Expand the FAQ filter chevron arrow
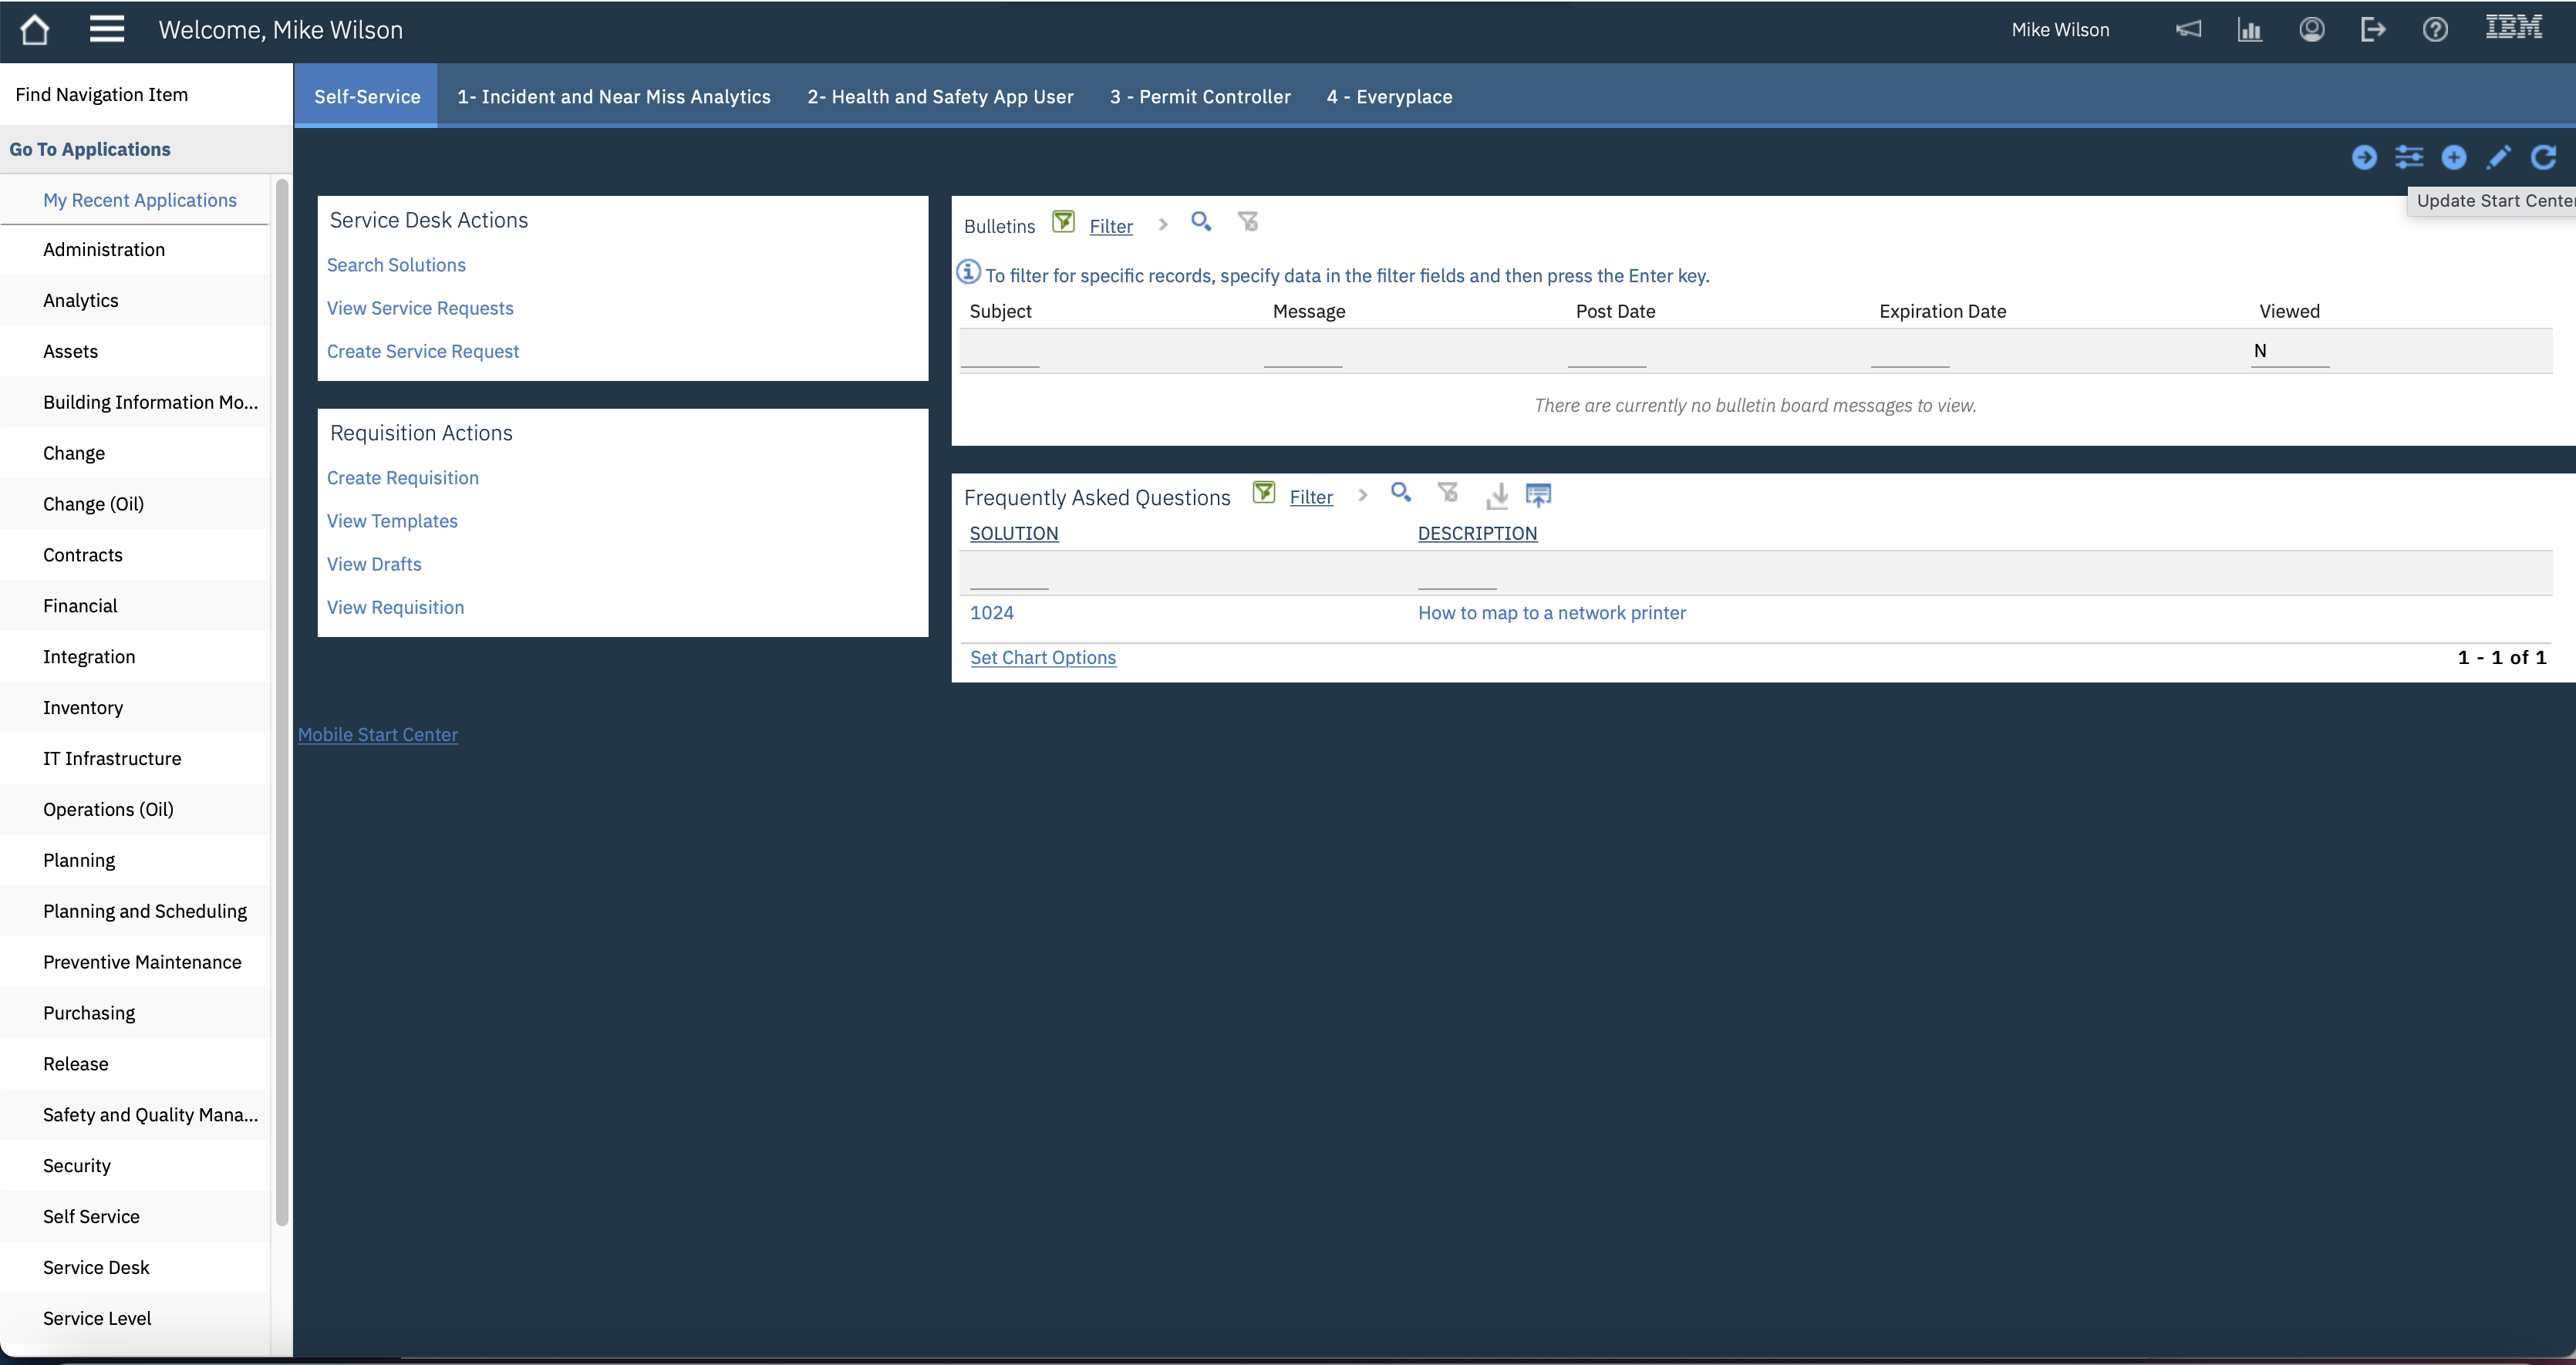This screenshot has width=2576, height=1365. click(x=1362, y=495)
